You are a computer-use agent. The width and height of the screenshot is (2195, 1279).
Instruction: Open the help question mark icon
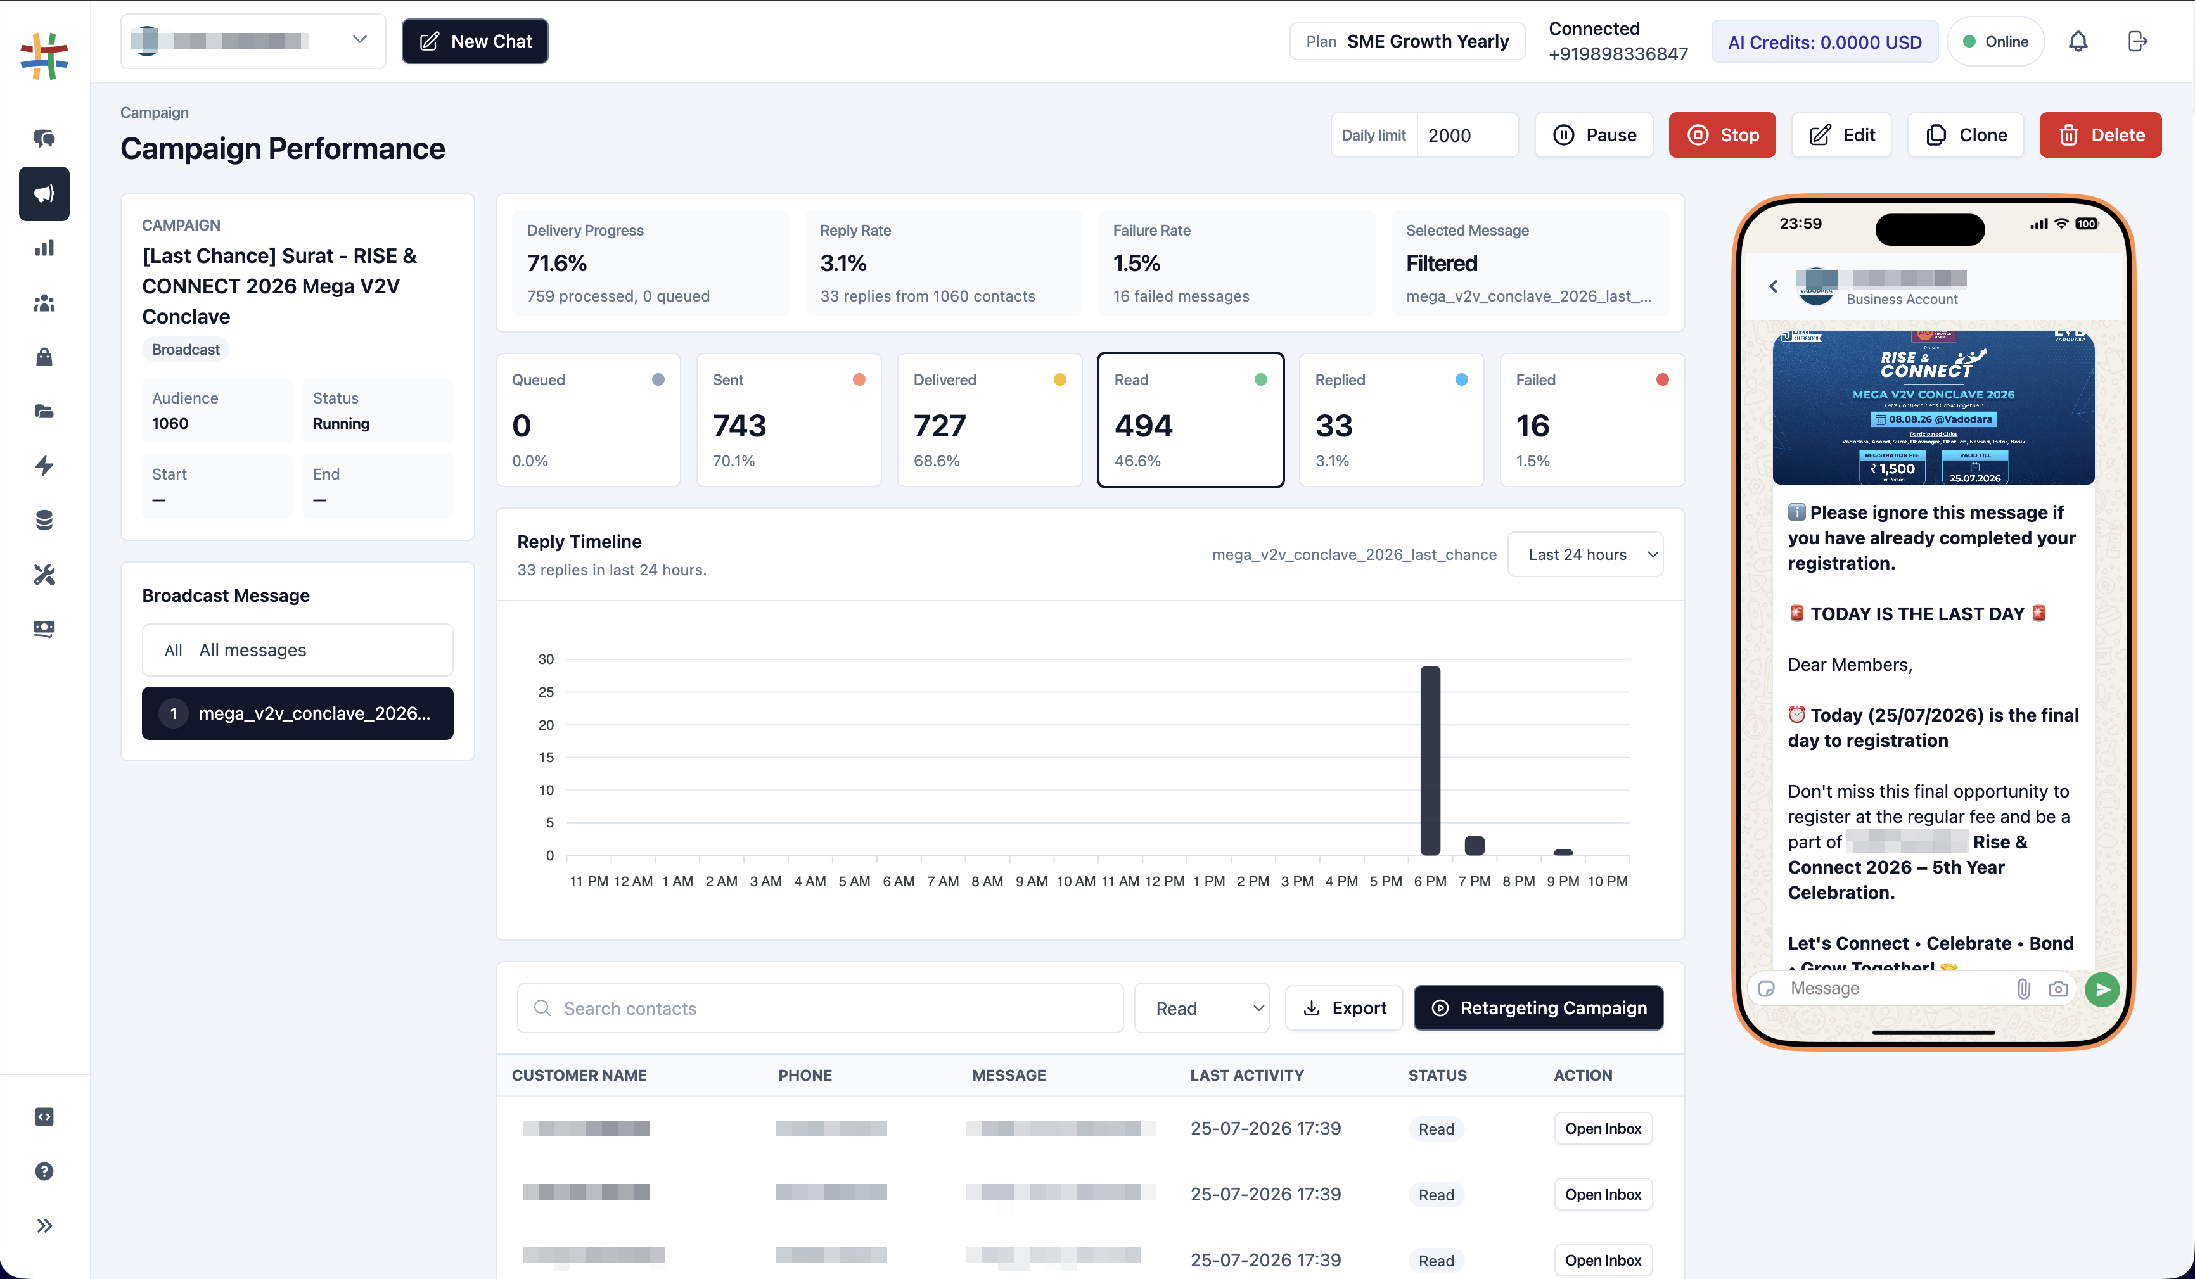click(x=44, y=1171)
